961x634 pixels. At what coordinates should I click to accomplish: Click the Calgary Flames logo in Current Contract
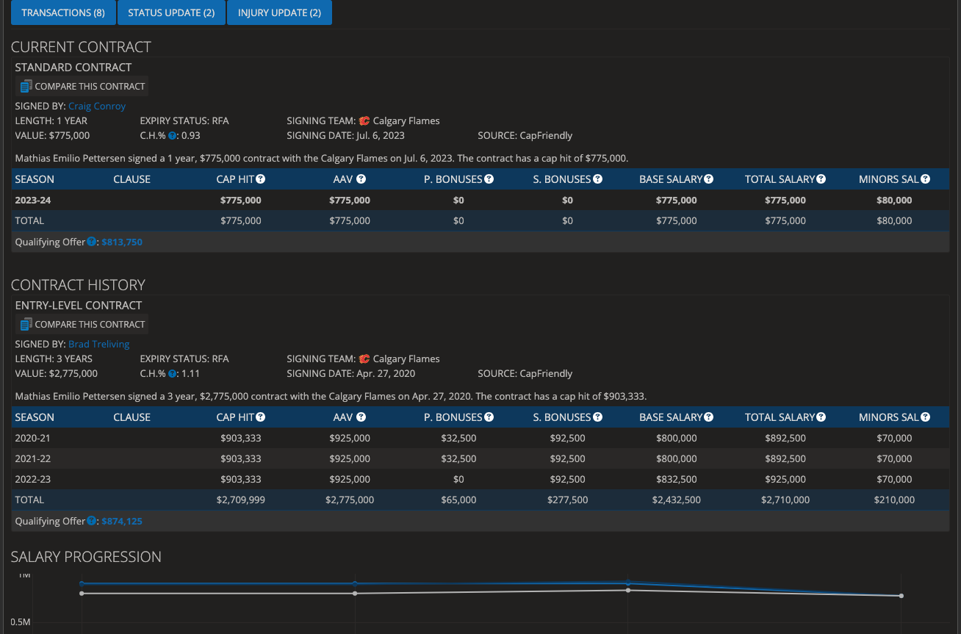pos(364,120)
